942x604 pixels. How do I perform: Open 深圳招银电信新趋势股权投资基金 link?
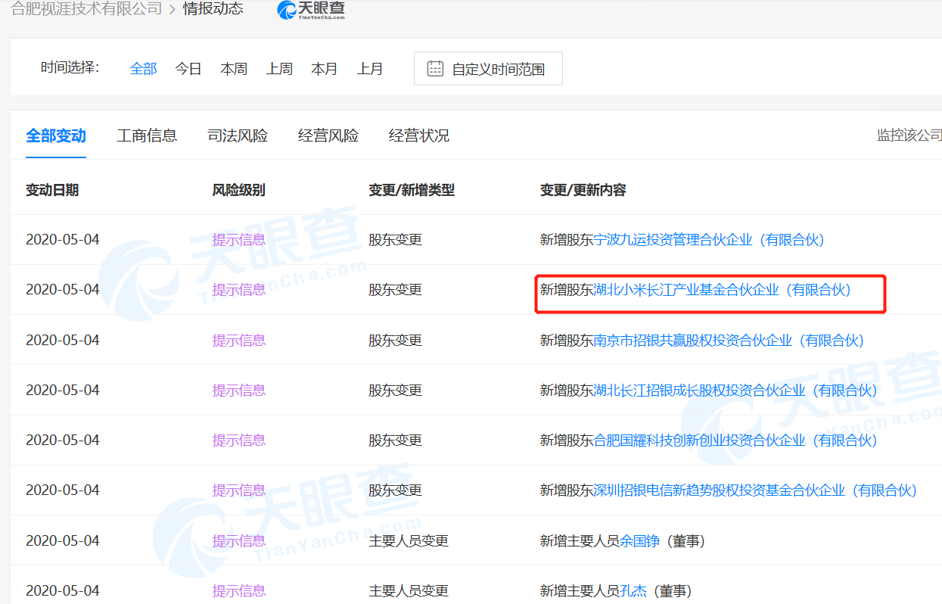(x=755, y=490)
